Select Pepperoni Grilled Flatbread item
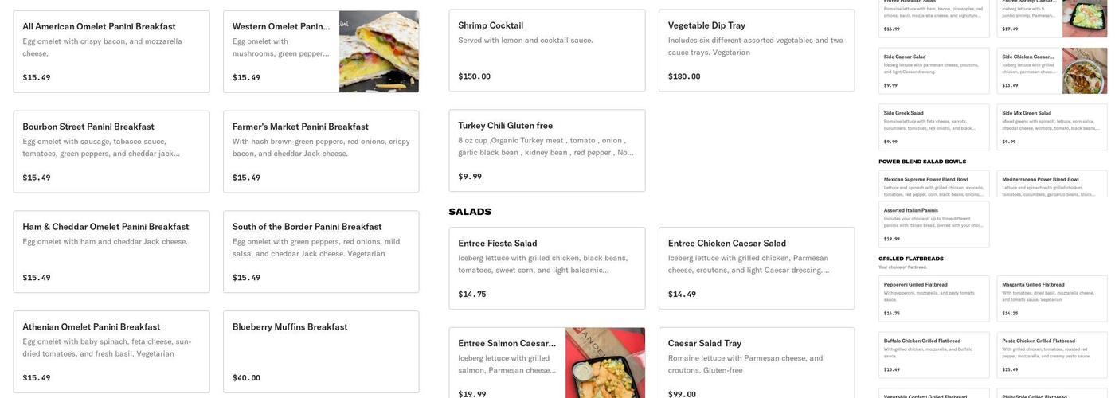 (x=933, y=298)
